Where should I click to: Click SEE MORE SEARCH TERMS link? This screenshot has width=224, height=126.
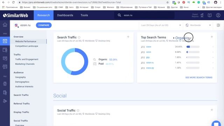(199, 77)
